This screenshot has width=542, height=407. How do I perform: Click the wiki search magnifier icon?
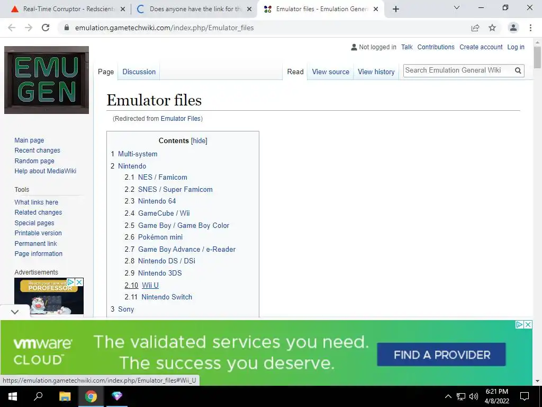(x=518, y=70)
